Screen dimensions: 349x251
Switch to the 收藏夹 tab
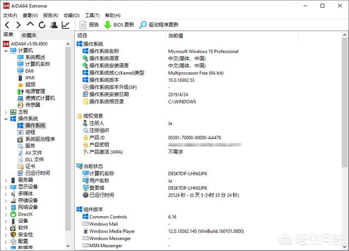[x=29, y=35]
